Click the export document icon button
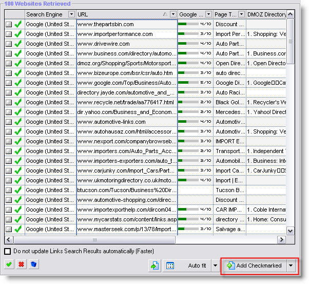This screenshot has width=309, height=284. 154,266
